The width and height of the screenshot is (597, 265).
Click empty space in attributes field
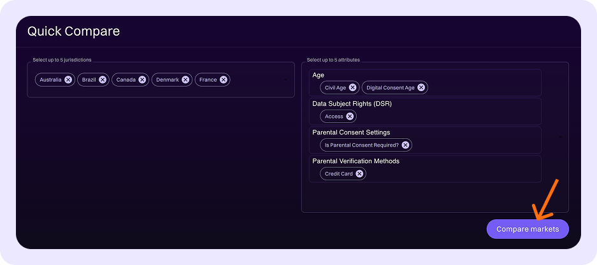433,197
